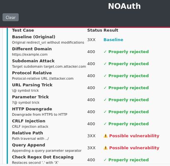
Task: Click the Relative Path warning triangle icon
Action: (x=106, y=136)
